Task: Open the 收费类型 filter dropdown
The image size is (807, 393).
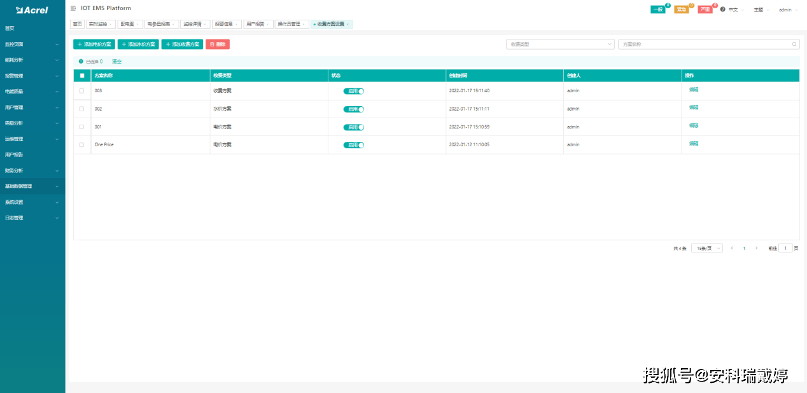Action: [560, 45]
